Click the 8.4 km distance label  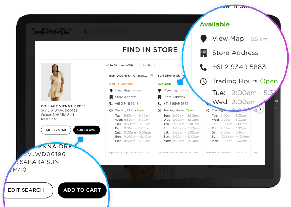(137, 91)
